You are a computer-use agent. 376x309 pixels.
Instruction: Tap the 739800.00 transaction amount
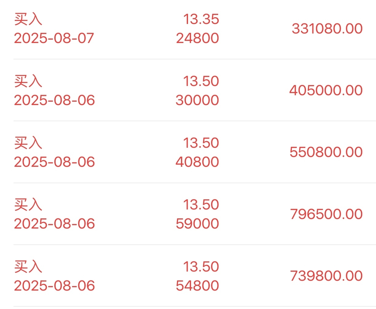(x=326, y=276)
